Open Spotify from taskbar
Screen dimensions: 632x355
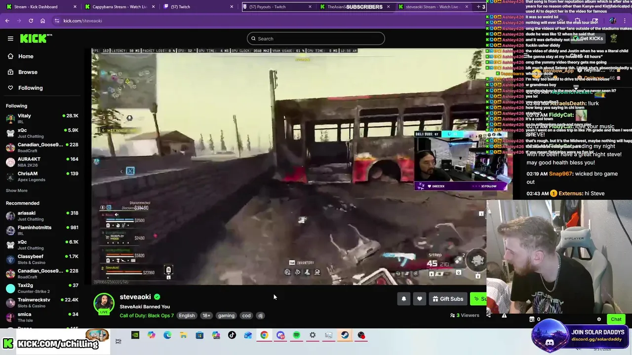coord(296,335)
